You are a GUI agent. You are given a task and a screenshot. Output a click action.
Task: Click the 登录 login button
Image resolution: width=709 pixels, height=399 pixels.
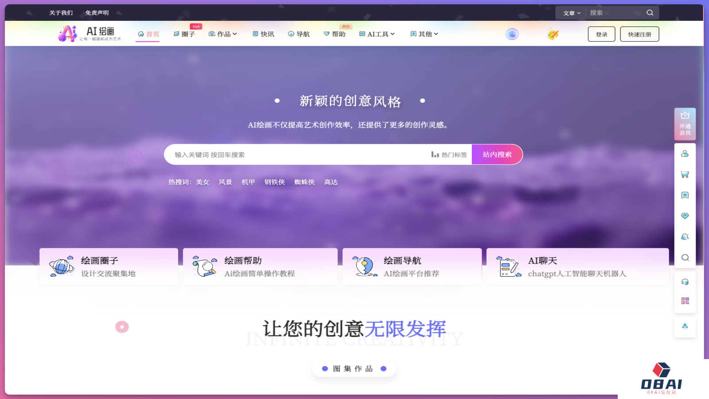601,34
